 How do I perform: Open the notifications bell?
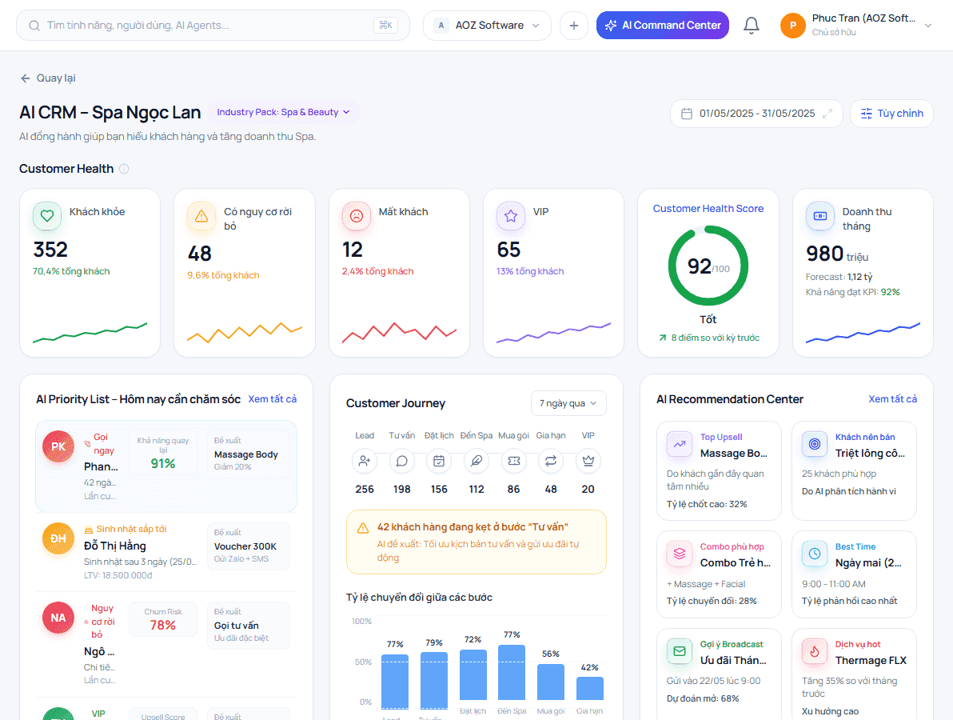coord(752,26)
